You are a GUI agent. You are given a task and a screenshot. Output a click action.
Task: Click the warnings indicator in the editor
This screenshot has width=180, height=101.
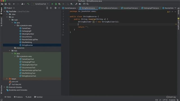(169, 12)
